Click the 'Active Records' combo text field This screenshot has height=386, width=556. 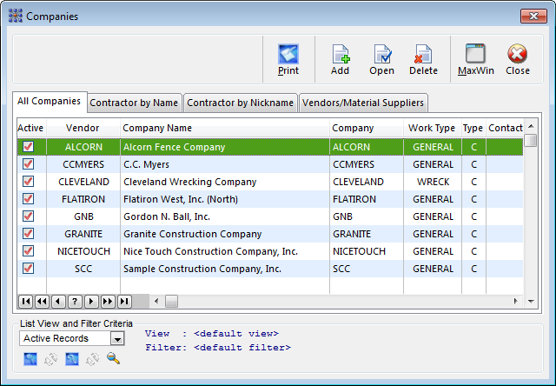65,338
